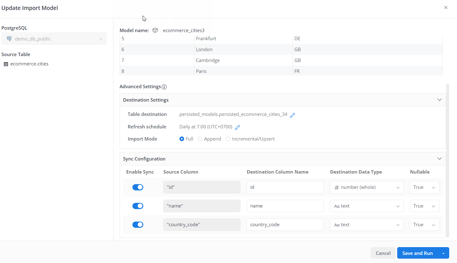Open the Nullable dropdown for the id row
Screen dimensions: 457x263
coord(425,187)
